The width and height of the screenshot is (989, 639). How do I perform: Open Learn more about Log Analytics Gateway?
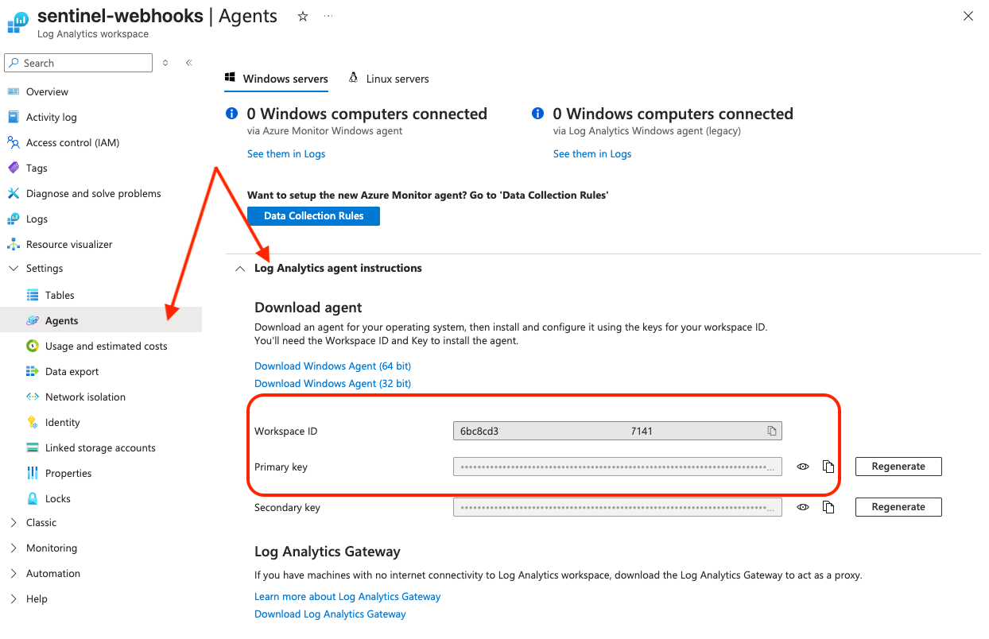(x=347, y=597)
